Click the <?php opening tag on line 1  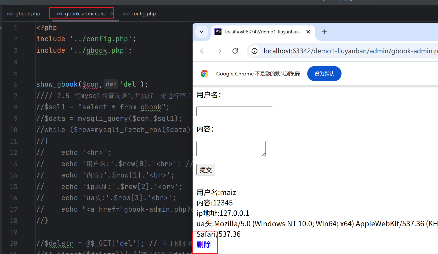47,28
